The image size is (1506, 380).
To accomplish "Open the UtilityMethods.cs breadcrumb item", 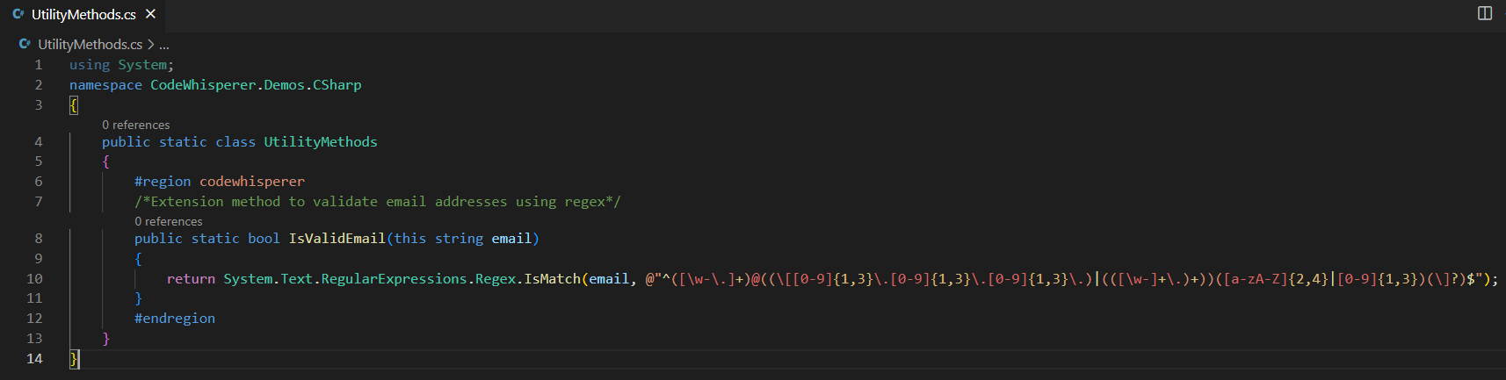I will (90, 44).
